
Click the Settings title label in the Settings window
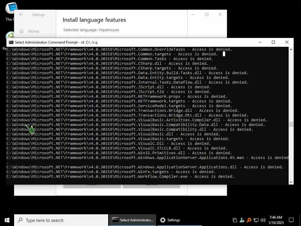39,15
